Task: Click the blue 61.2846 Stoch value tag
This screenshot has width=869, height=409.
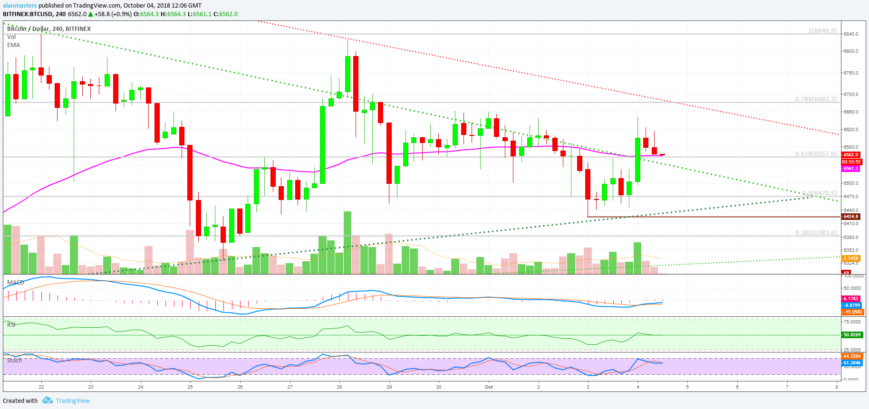Action: click(x=852, y=362)
